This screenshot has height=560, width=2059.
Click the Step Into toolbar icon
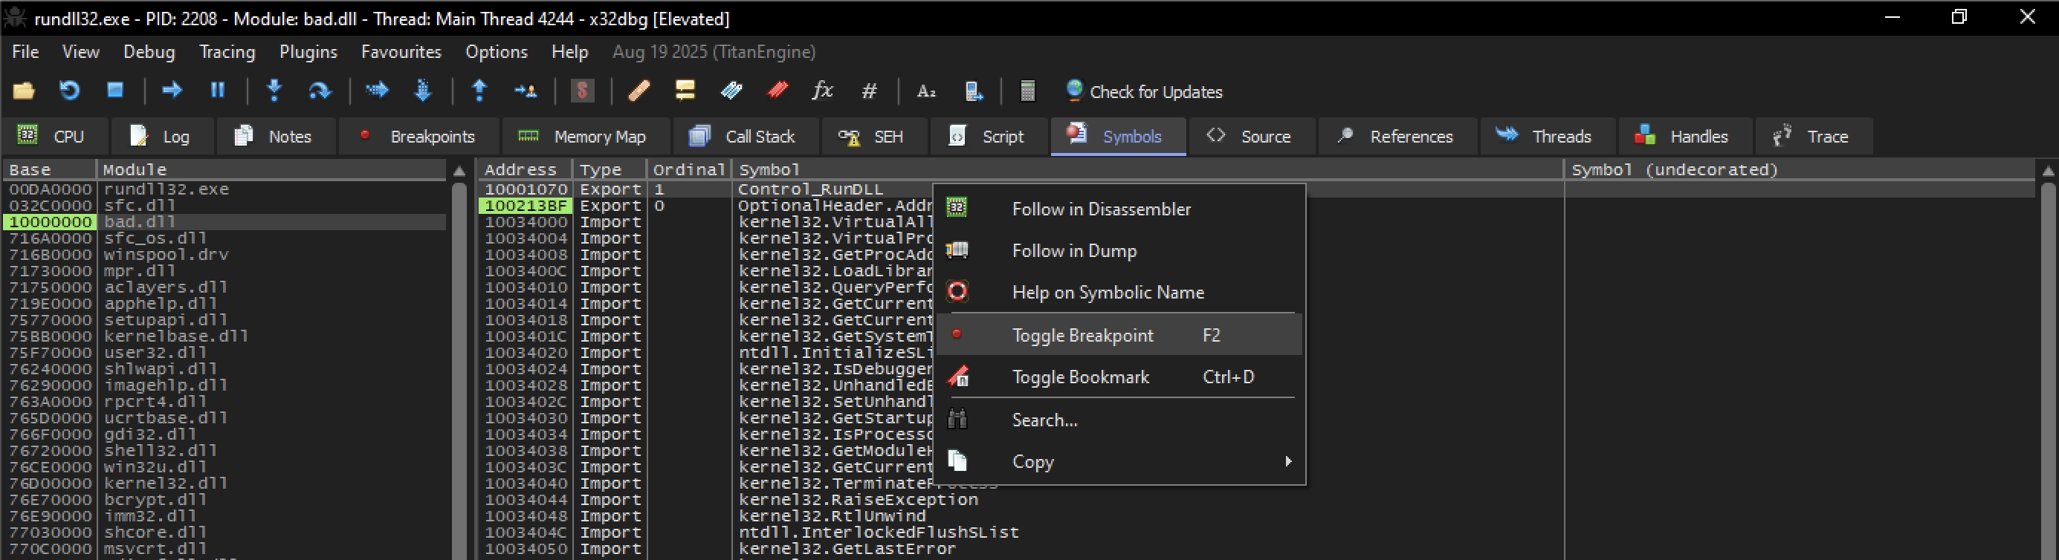(x=274, y=91)
